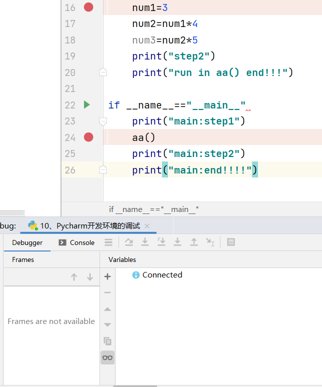The width and height of the screenshot is (322, 387).
Task: Click the horizontal scrollbar thumb under the left panel
Action: pos(12,213)
